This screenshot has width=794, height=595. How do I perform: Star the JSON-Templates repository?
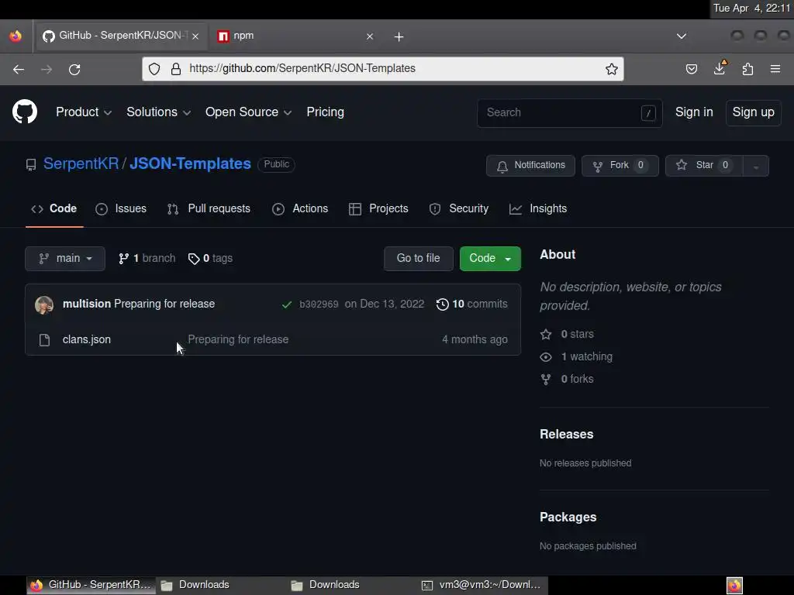704,166
